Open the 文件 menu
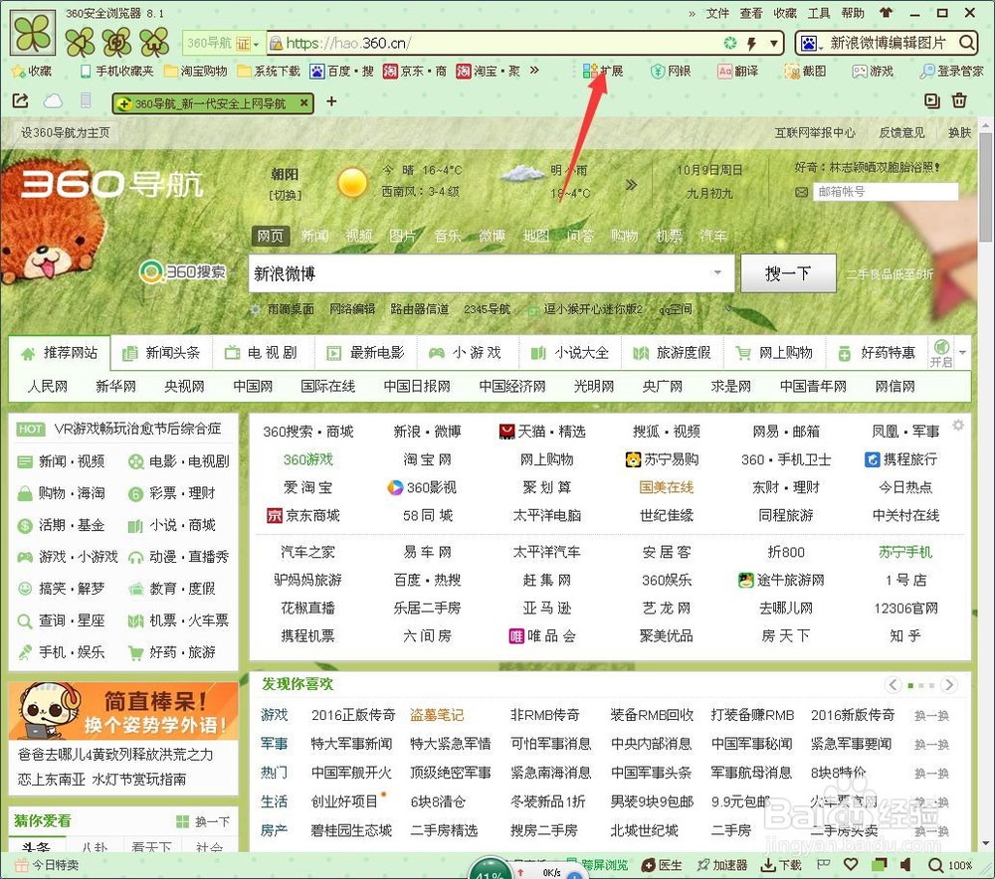The width and height of the screenshot is (995, 879). click(x=720, y=12)
